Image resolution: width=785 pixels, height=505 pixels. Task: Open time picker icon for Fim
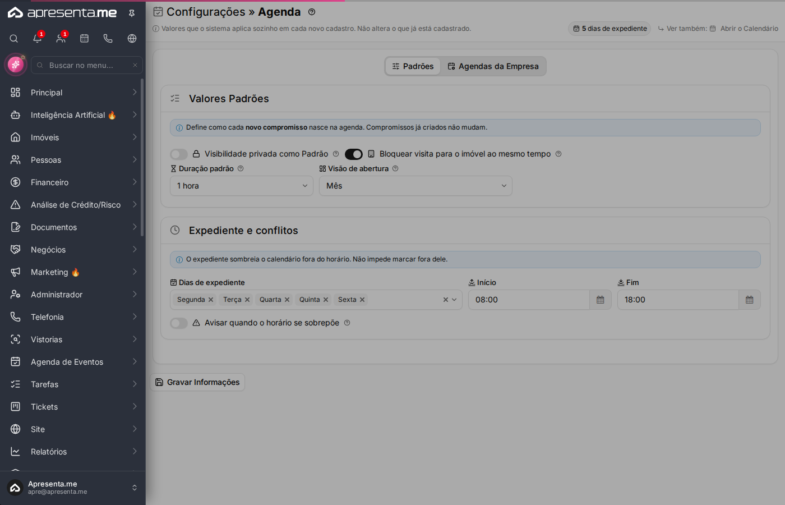coord(750,300)
